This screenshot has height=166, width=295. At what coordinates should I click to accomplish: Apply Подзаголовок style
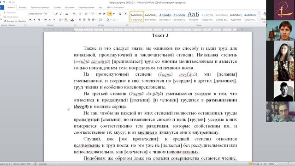tap(207, 17)
